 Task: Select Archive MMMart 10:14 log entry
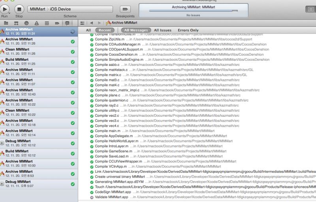(39, 133)
